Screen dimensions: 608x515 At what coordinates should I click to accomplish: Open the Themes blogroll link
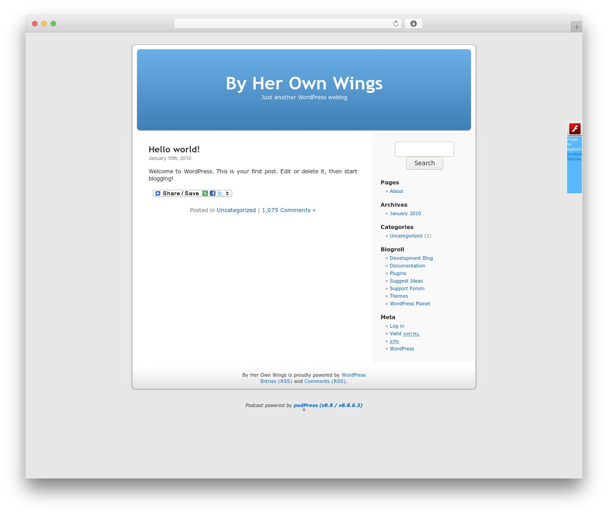click(399, 296)
